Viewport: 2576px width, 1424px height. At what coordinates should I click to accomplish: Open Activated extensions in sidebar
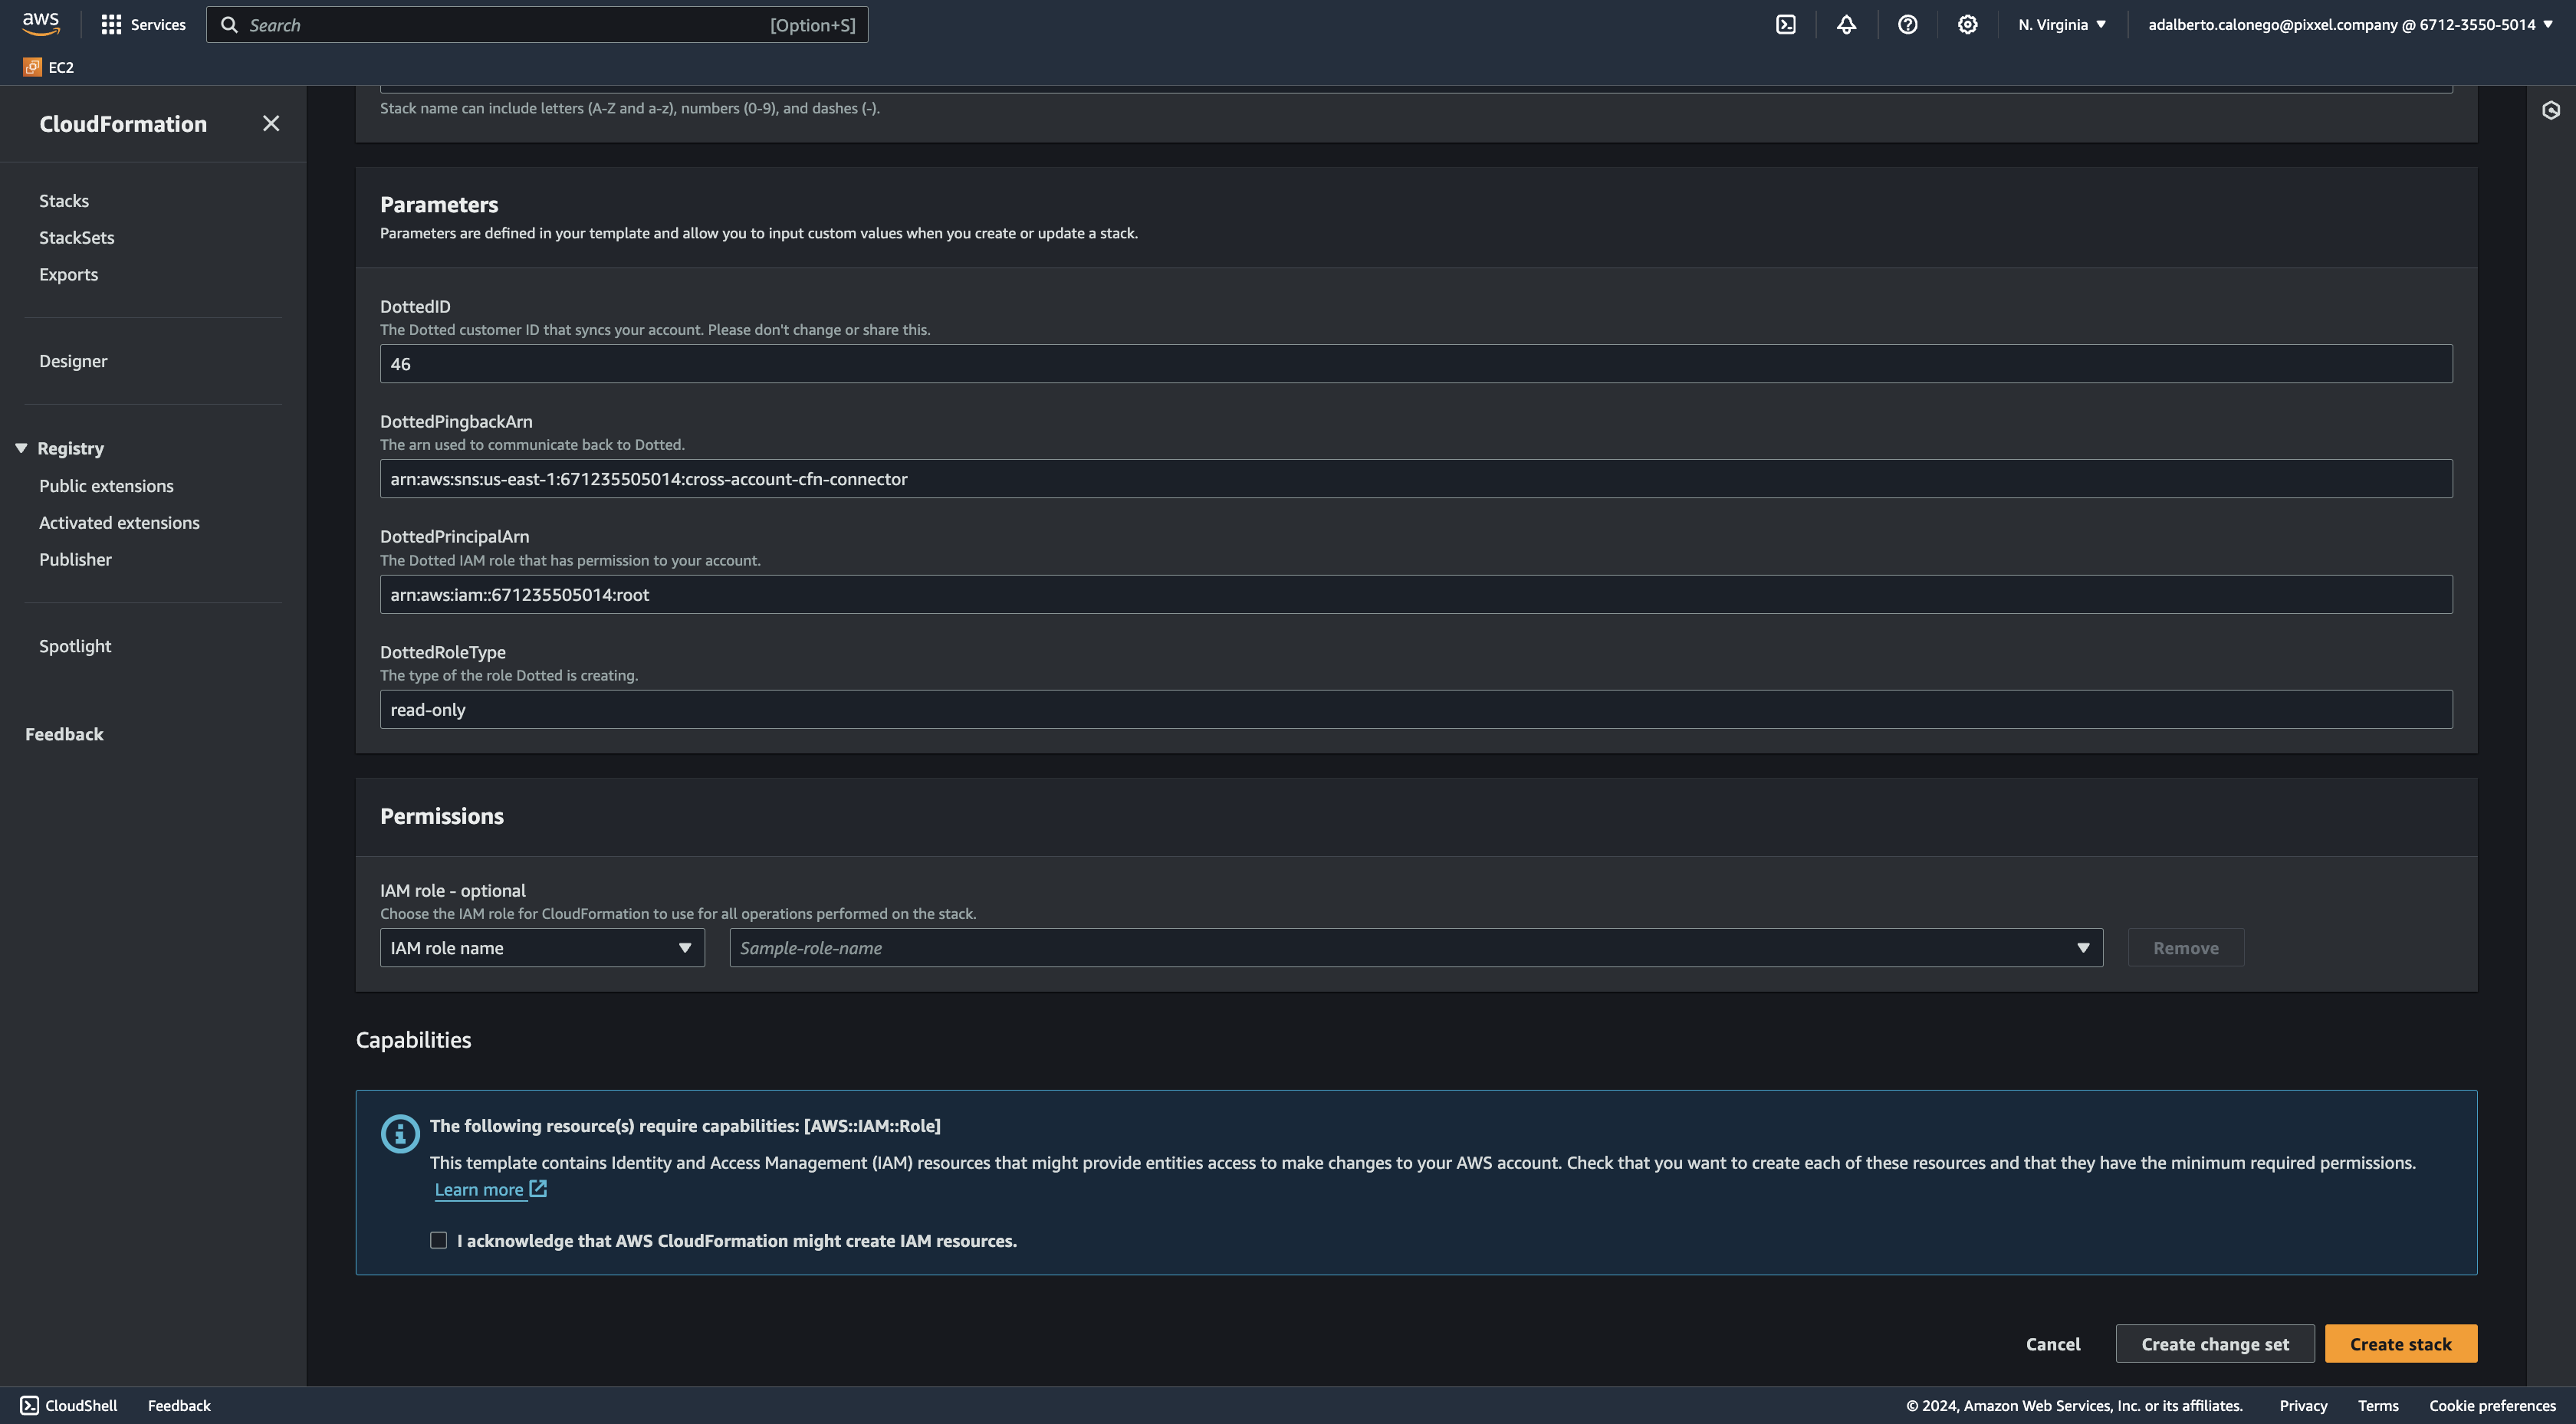click(x=119, y=522)
